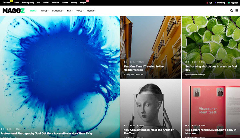
Task: Click the Trending bolt link
Action: coord(220,3)
